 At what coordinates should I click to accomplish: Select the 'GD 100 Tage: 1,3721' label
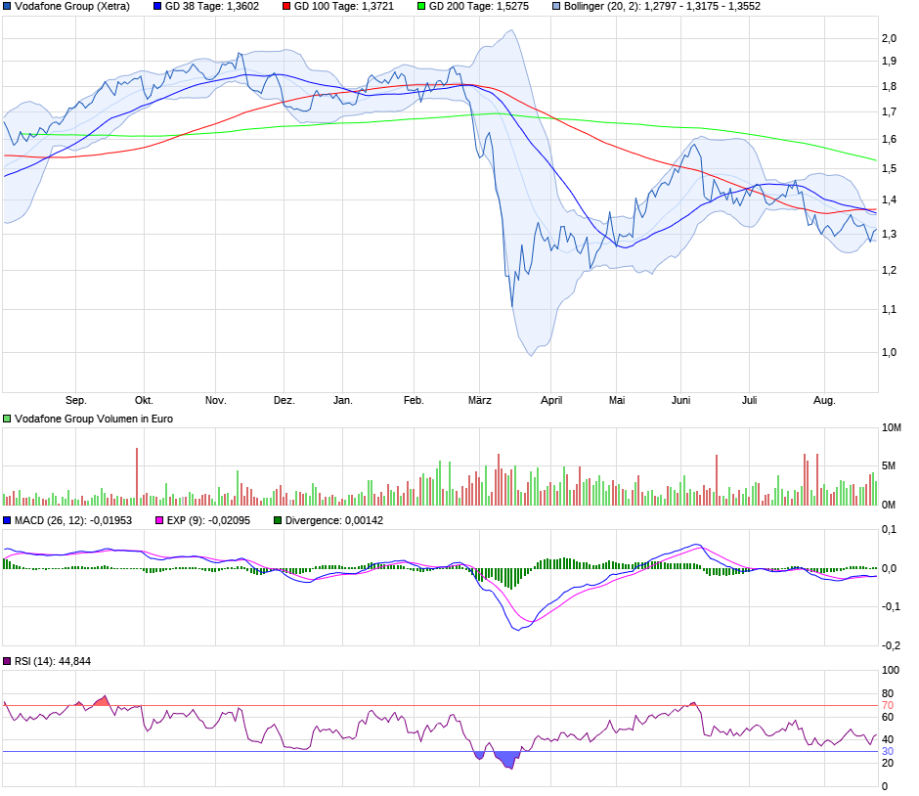point(344,7)
